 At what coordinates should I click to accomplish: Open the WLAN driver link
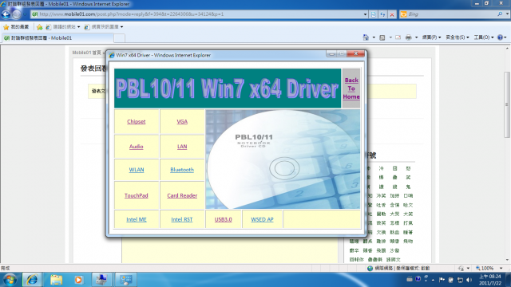[x=137, y=170]
